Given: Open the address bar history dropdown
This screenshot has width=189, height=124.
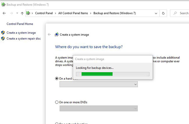Looking at the screenshot, I should [x=156, y=13].
